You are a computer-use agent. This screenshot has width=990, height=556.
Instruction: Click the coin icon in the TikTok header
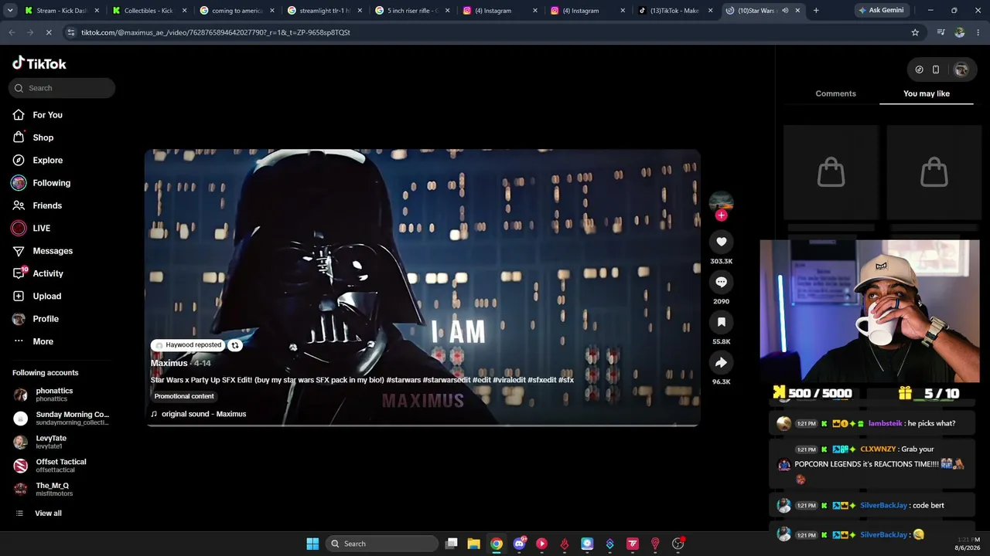(x=919, y=69)
